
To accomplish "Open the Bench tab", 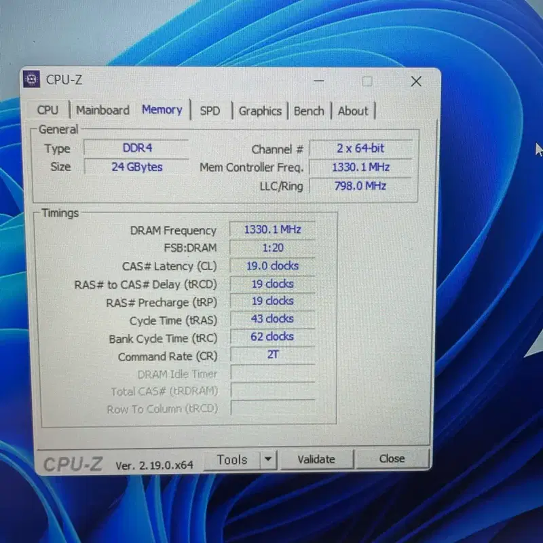I will (x=309, y=111).
